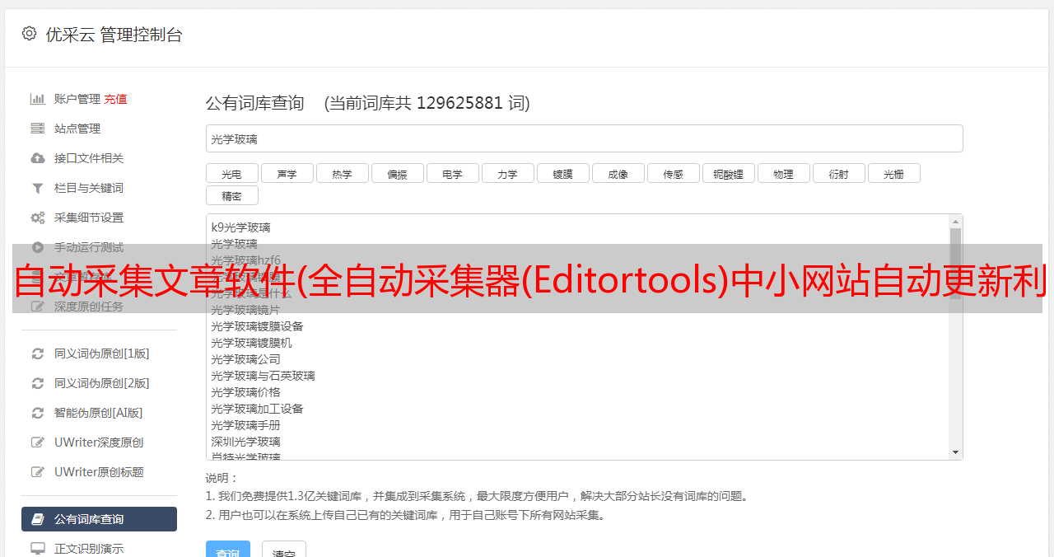Viewport: 1054px width, 557px height.
Task: Click the refresh icon for 同义词伪原创[1版]
Action: [x=38, y=353]
